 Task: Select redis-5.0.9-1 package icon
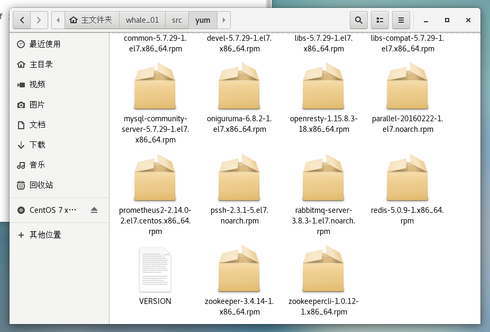pos(407,177)
